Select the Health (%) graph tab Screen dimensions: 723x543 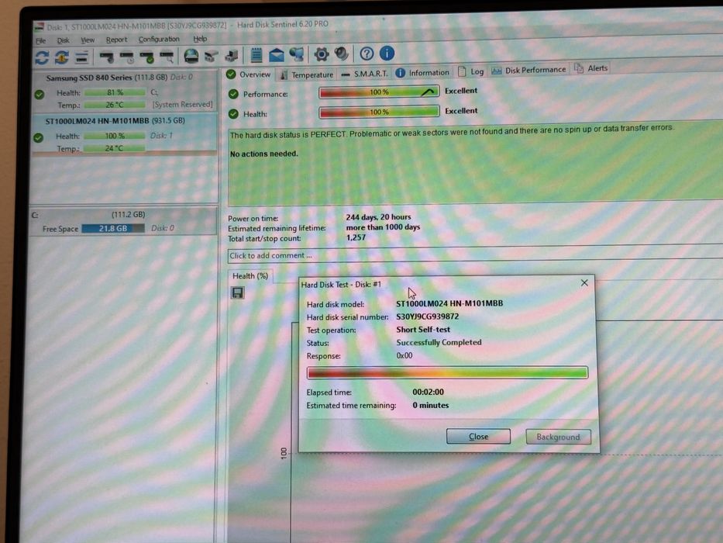click(250, 276)
